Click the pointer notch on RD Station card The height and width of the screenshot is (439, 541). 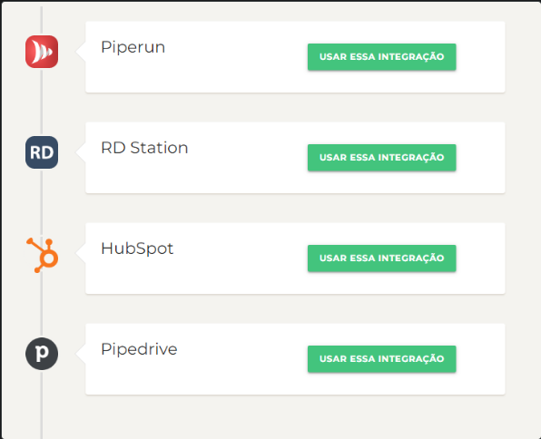(x=81, y=152)
